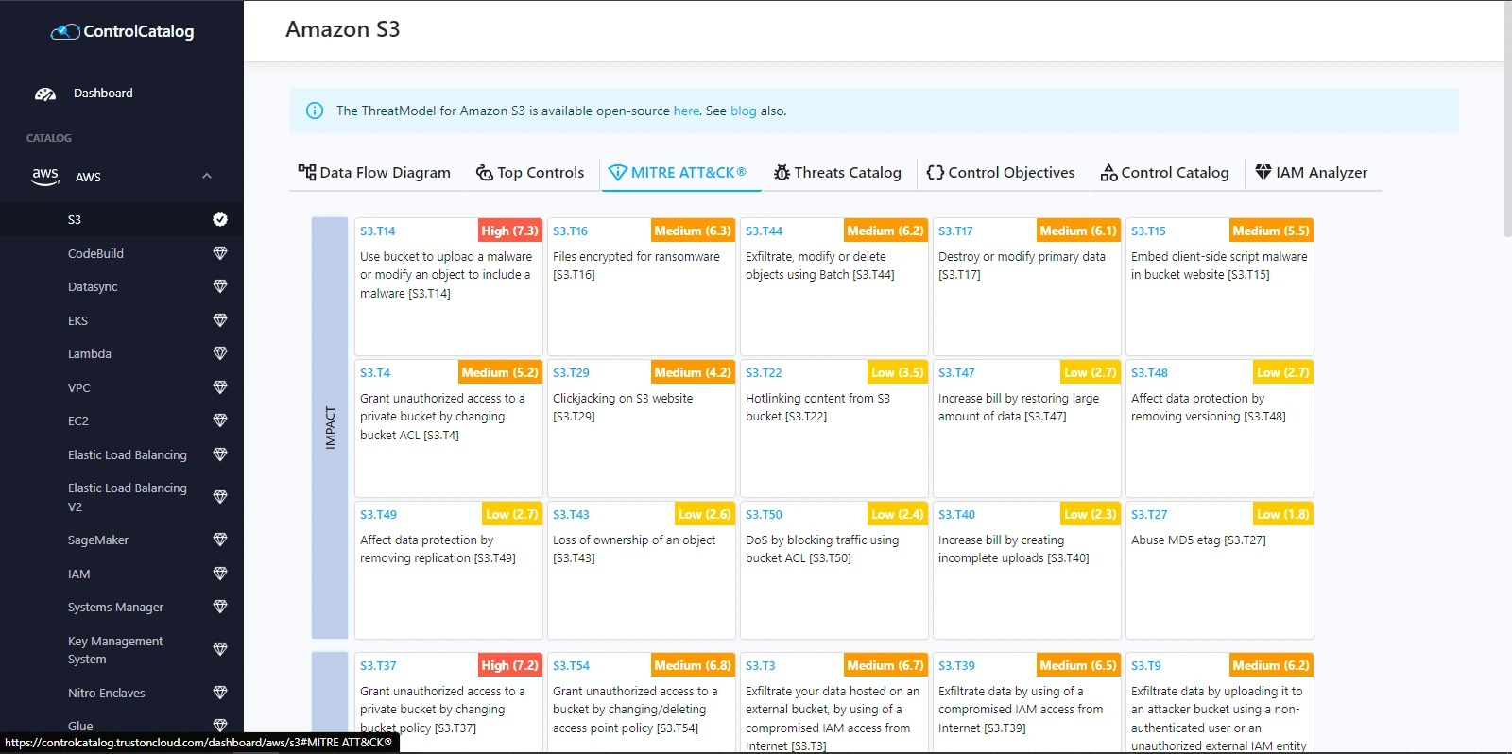The height and width of the screenshot is (754, 1512).
Task: Switch to the Top Controls tab
Action: (530, 172)
